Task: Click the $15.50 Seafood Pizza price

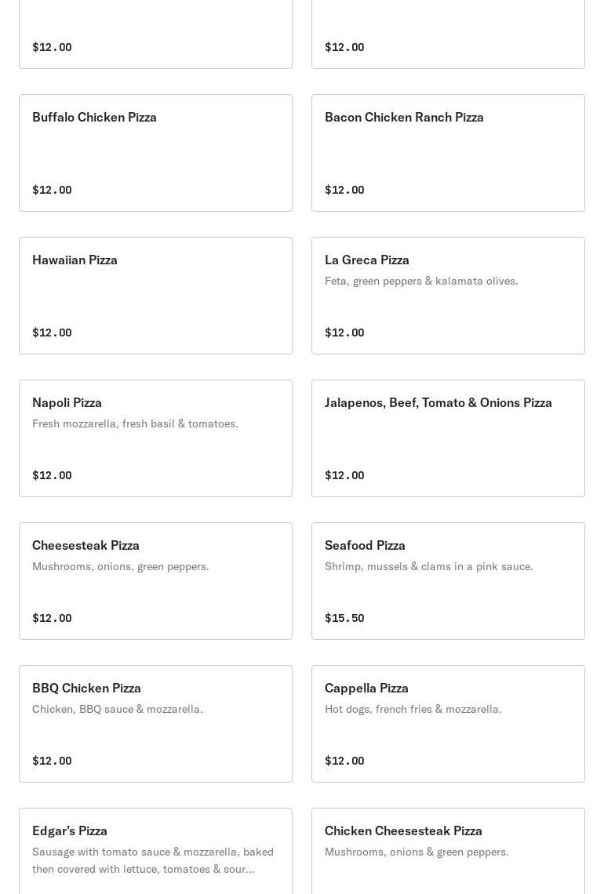Action: point(344,618)
